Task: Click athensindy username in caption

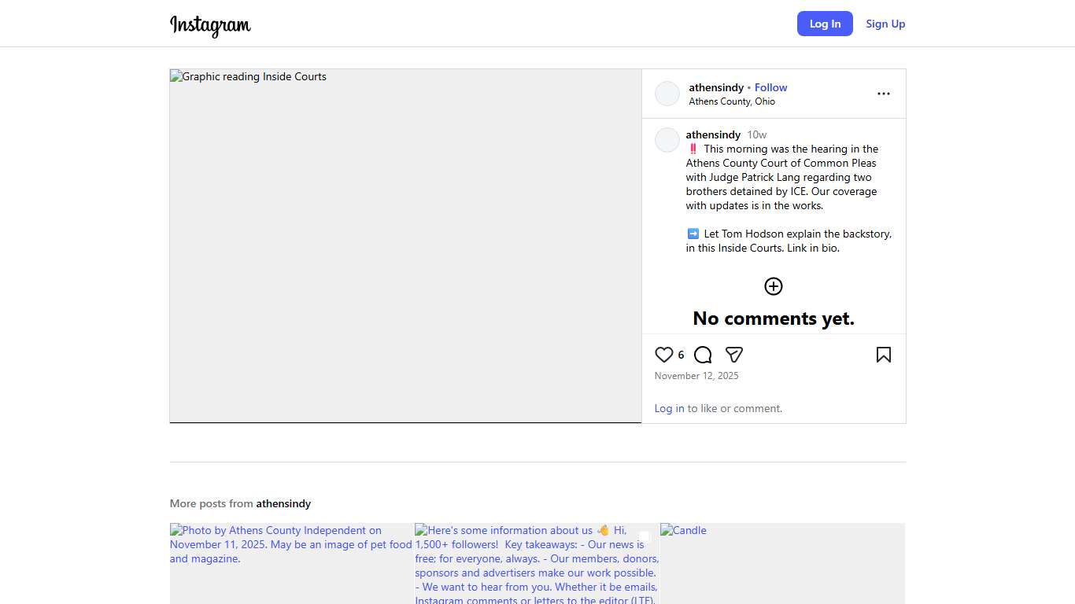Action: (x=713, y=134)
